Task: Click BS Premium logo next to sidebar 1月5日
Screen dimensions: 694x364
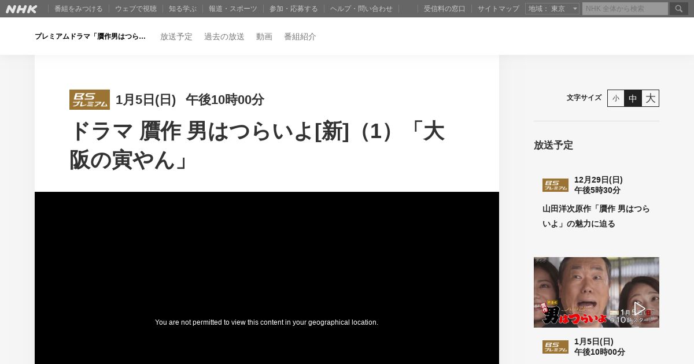Action: point(555,347)
